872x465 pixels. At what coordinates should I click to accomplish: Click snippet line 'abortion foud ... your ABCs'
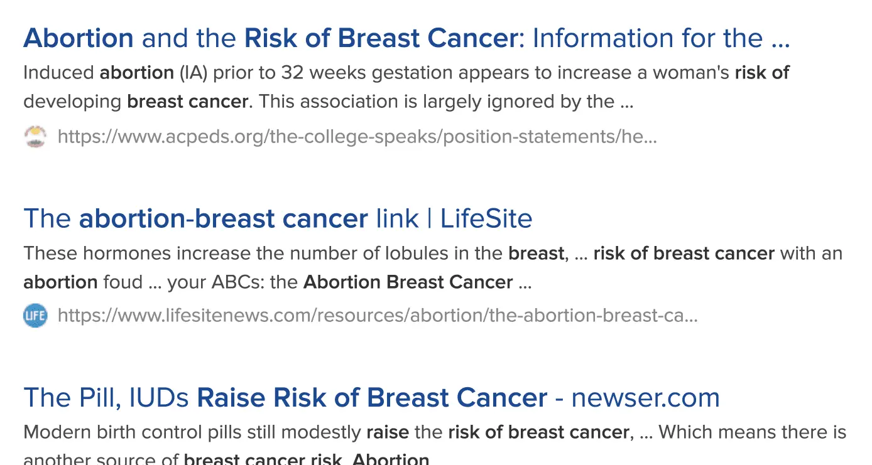pyautogui.click(x=276, y=282)
